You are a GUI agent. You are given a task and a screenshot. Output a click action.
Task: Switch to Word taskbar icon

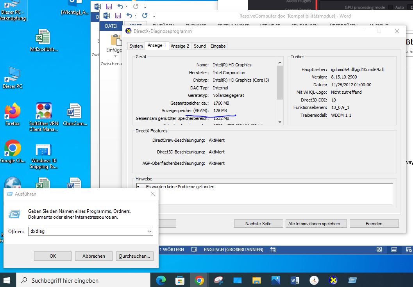(295, 280)
